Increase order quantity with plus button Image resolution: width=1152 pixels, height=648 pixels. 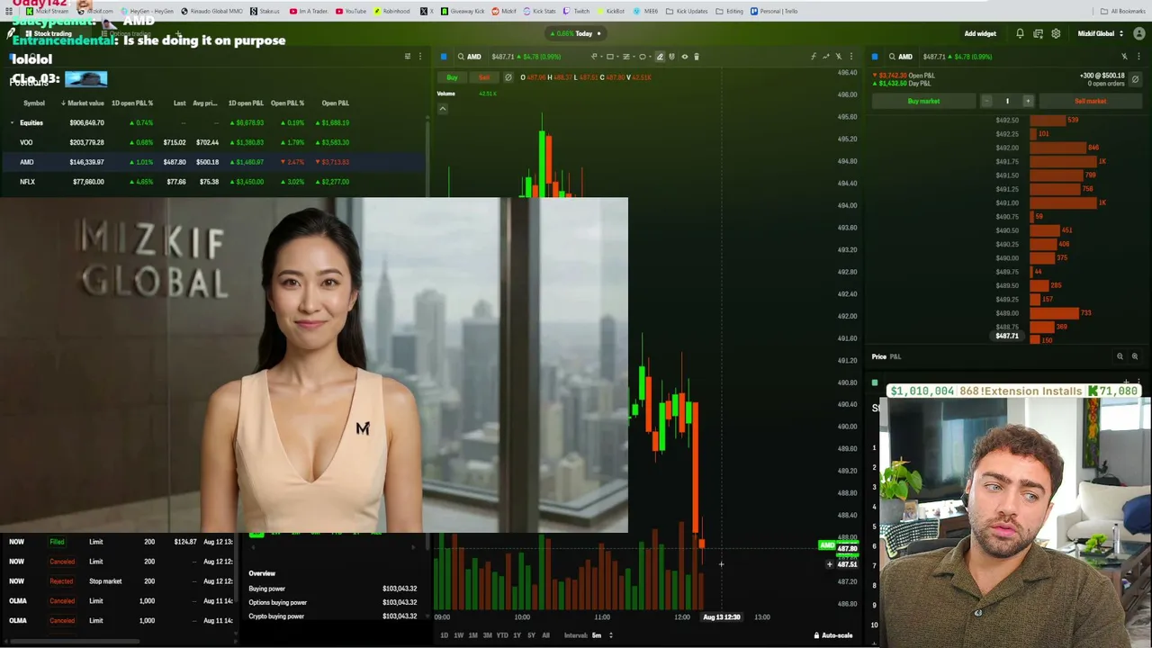[1028, 101]
